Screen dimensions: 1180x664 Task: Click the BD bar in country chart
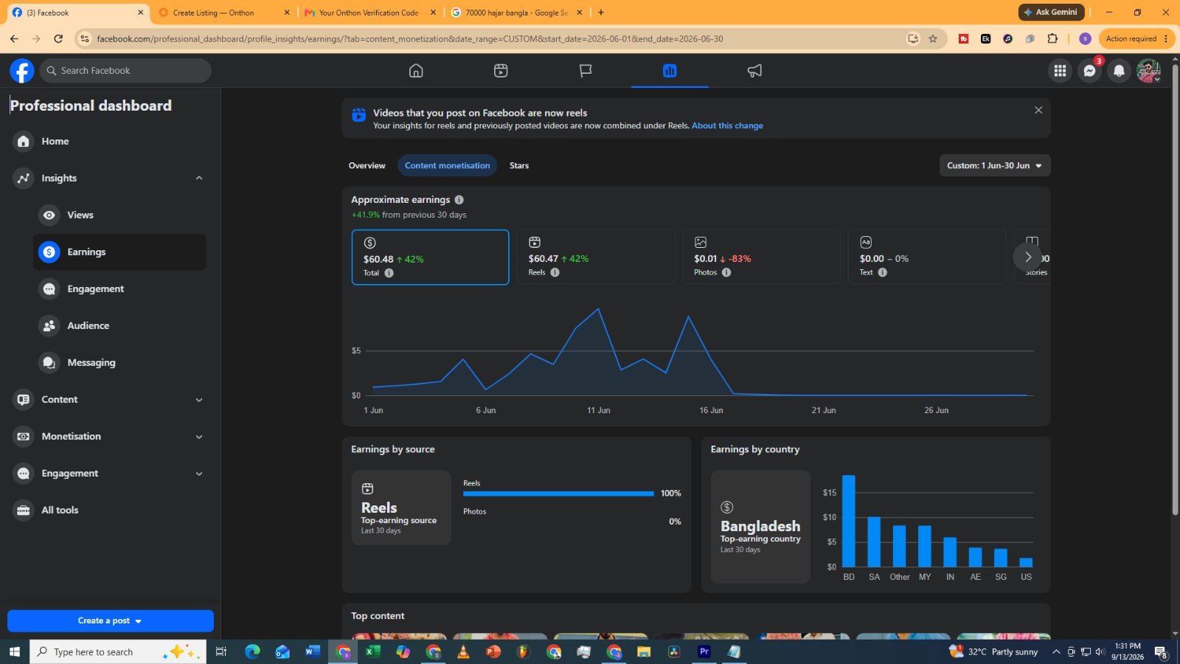click(849, 521)
